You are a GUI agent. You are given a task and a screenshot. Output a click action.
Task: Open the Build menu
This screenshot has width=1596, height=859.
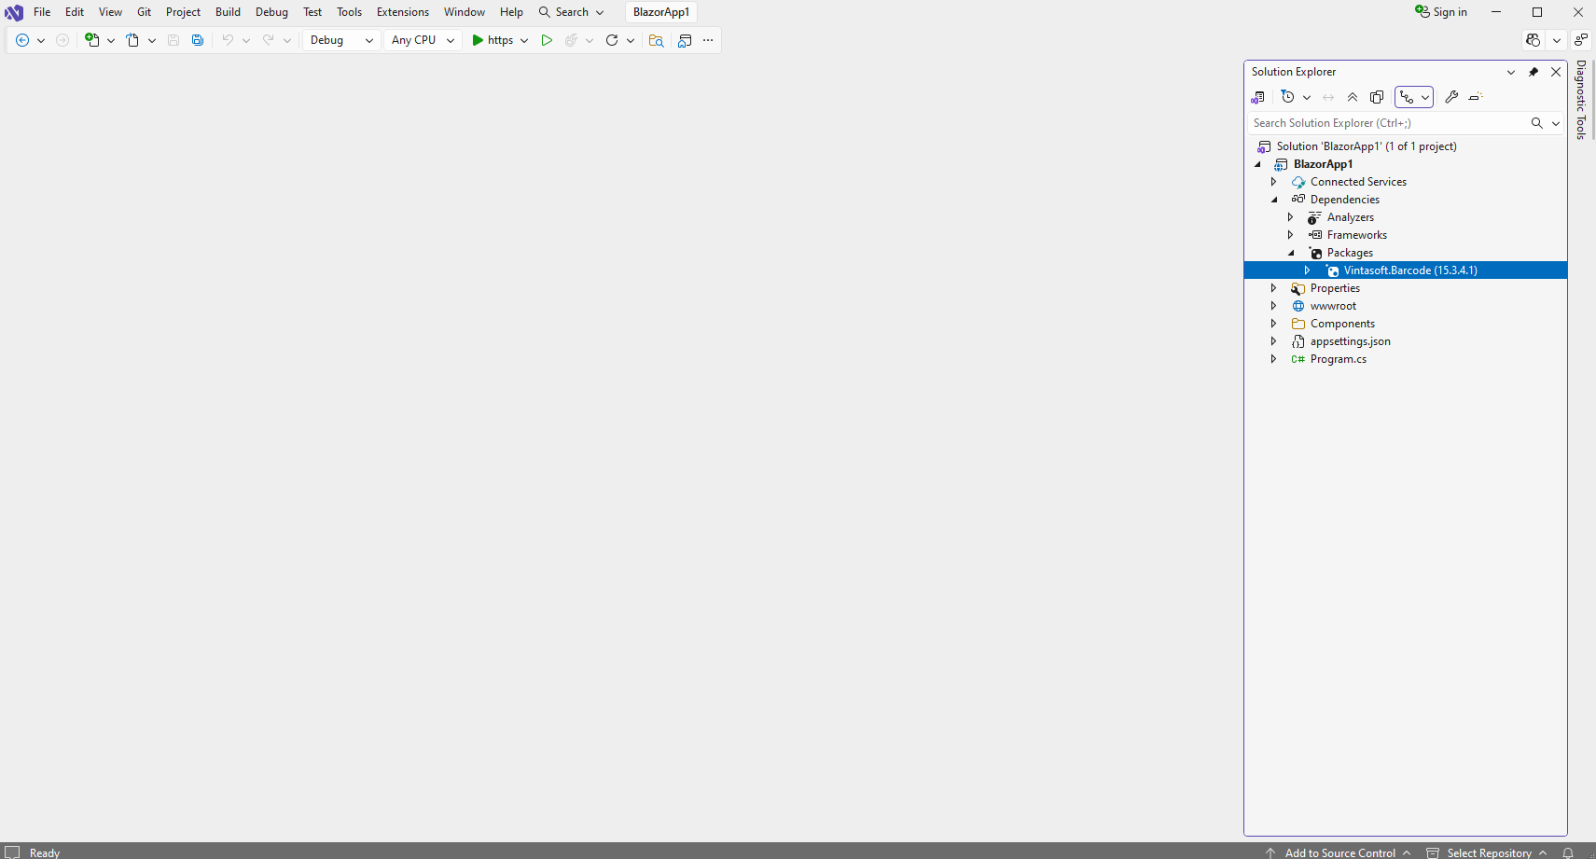pyautogui.click(x=228, y=12)
